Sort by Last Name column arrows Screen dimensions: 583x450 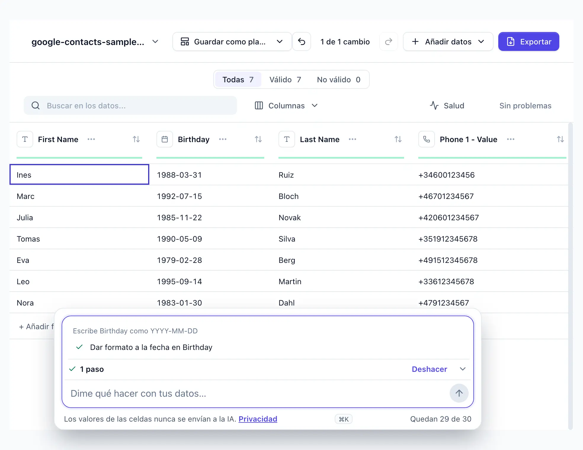coord(398,139)
